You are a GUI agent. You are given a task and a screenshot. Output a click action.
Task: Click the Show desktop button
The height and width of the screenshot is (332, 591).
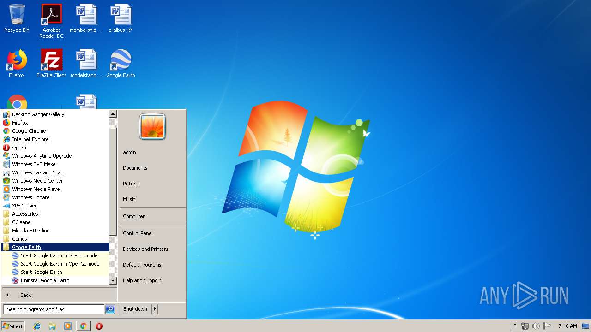click(x=585, y=326)
